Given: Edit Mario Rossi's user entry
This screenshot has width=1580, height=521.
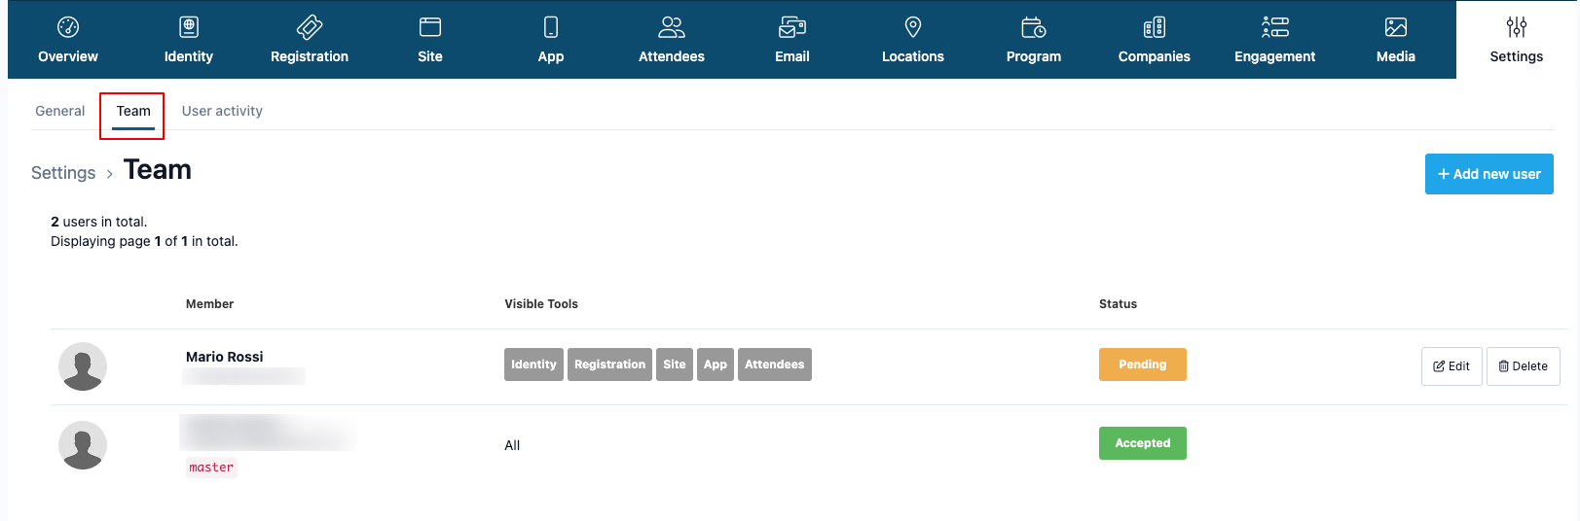Looking at the screenshot, I should [x=1451, y=366].
